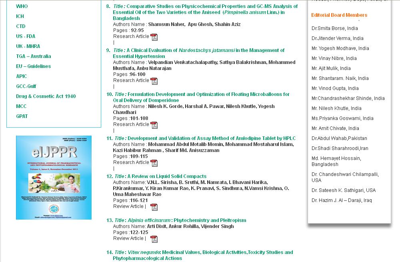Open the EU – Guidelines link
400x262 pixels.
33,66
